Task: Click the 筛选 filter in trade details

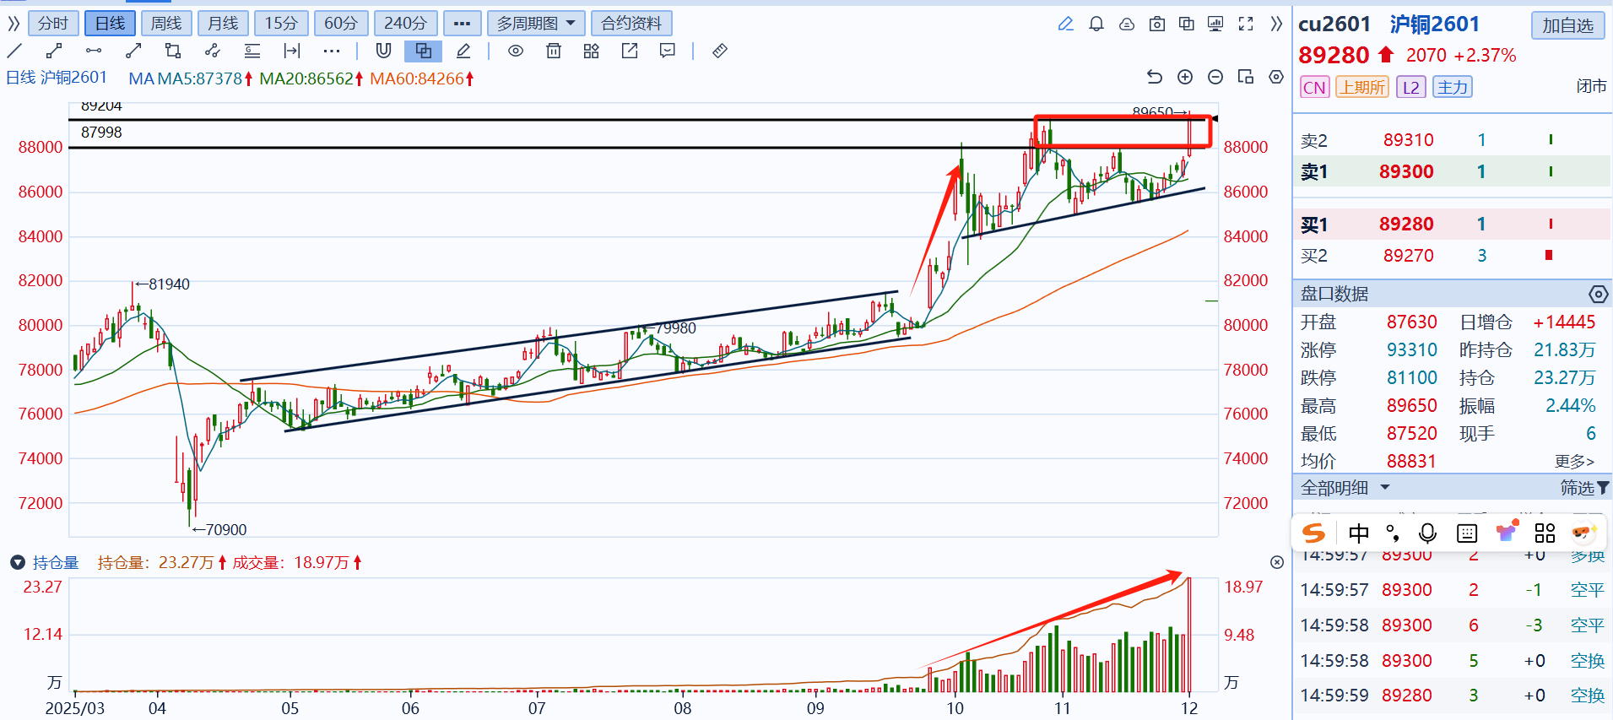Action: pos(1583,488)
